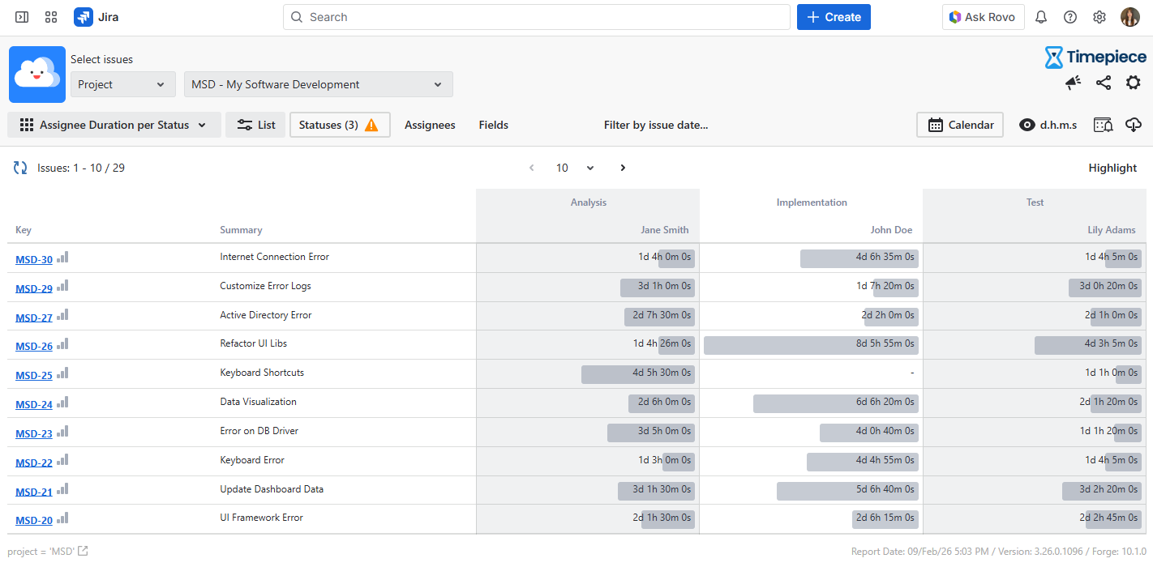
Task: Expand the Assignee Duration per Status dropdown
Action: tap(114, 125)
